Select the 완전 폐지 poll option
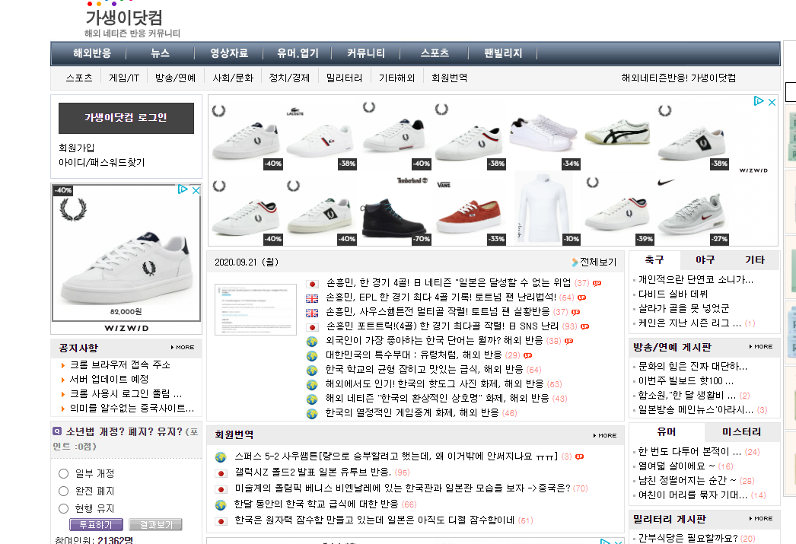 point(63,492)
